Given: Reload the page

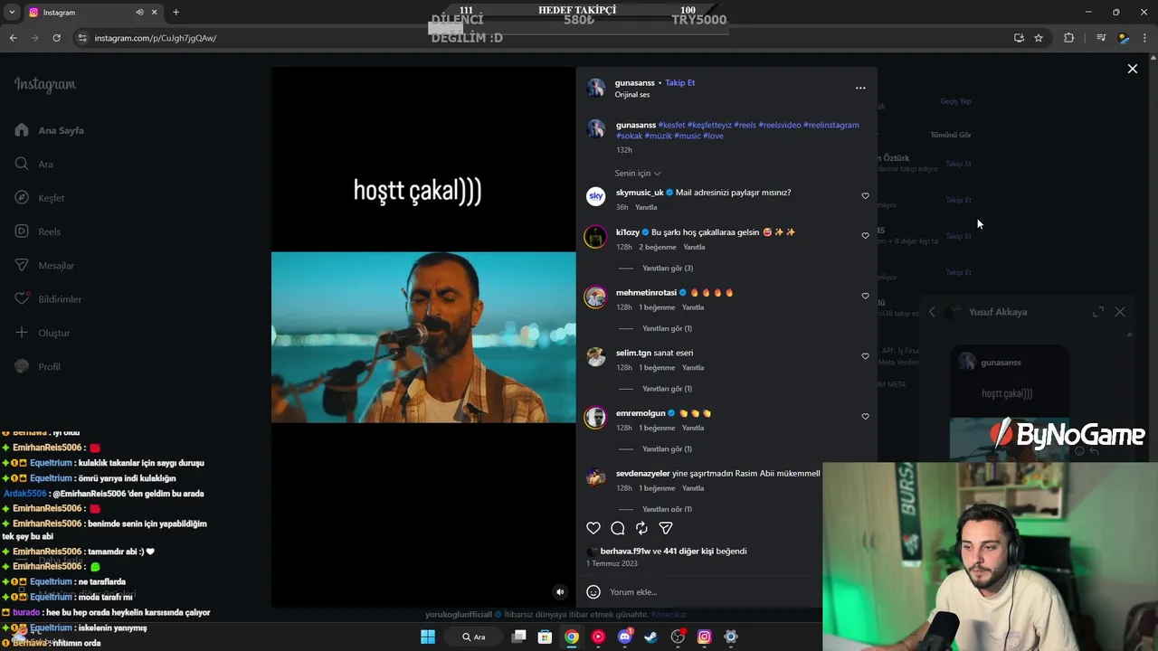Looking at the screenshot, I should coord(56,38).
